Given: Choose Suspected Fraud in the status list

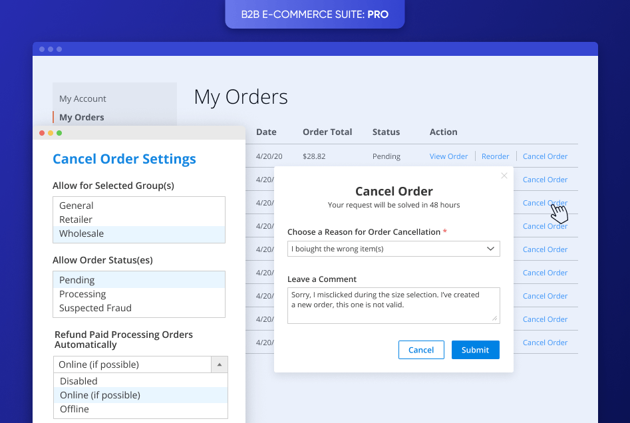Looking at the screenshot, I should pos(95,307).
